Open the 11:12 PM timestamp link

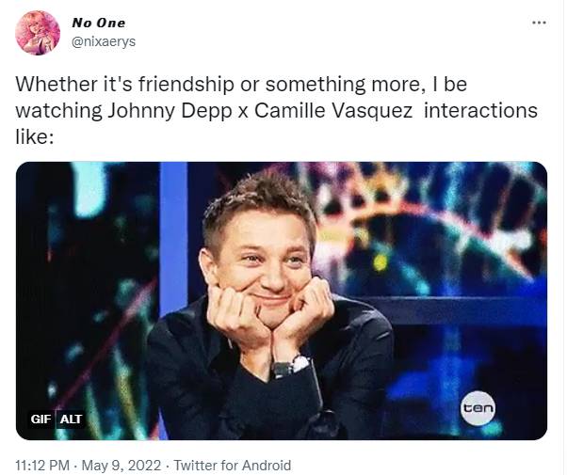click(x=42, y=465)
